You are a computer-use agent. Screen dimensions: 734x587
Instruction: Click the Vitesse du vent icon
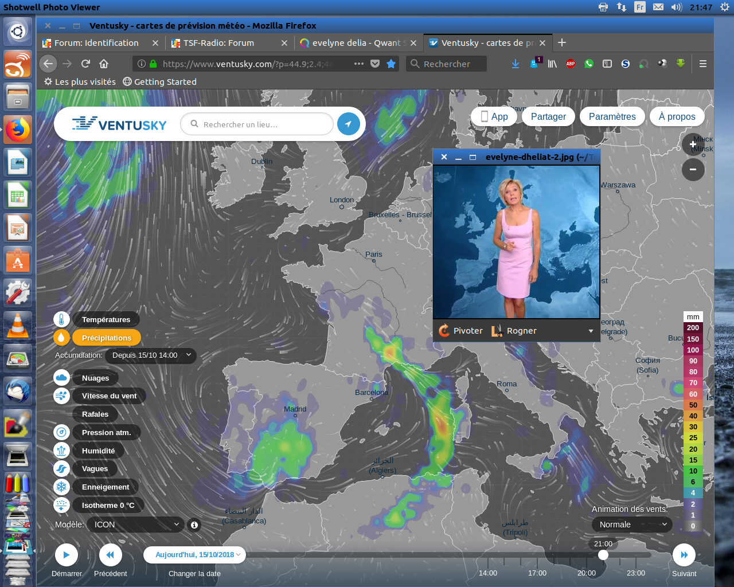[x=61, y=396]
